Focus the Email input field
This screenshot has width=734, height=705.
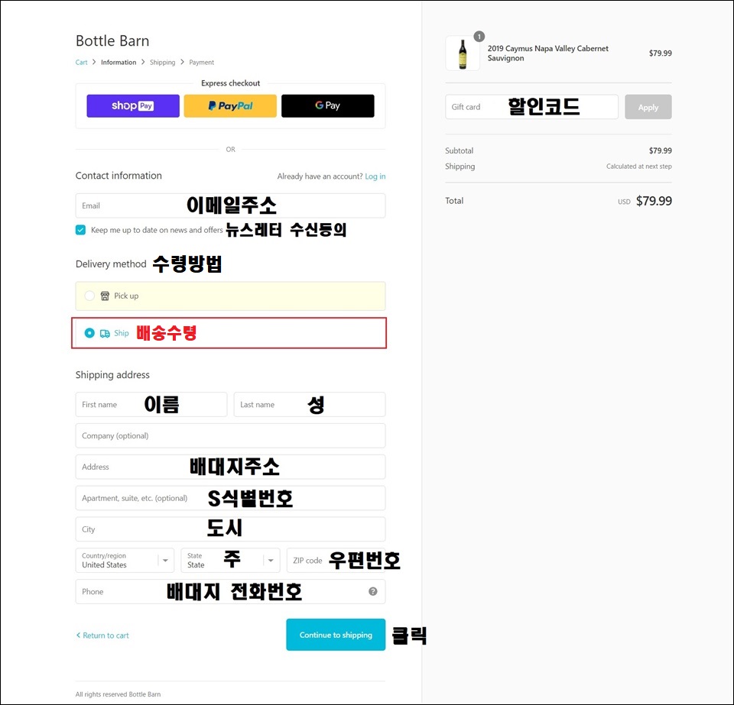tap(230, 205)
